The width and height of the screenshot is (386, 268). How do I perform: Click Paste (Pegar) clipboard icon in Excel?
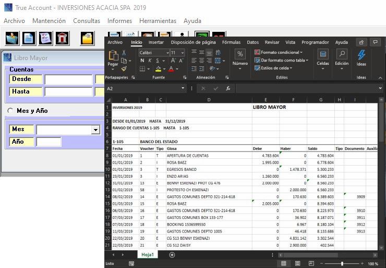click(113, 55)
